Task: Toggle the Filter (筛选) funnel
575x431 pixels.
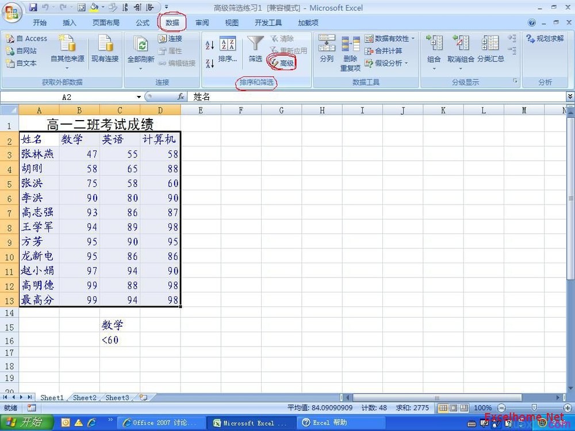Action: coord(255,49)
